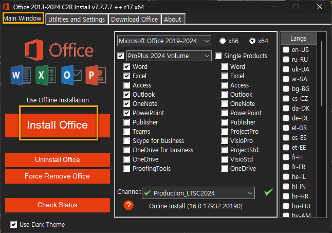Select the uk-UA language checkbox
The height and width of the screenshot is (233, 332).
click(x=286, y=69)
